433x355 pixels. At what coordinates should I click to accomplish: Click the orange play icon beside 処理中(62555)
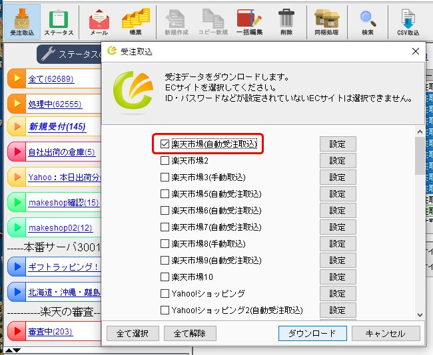coord(17,104)
